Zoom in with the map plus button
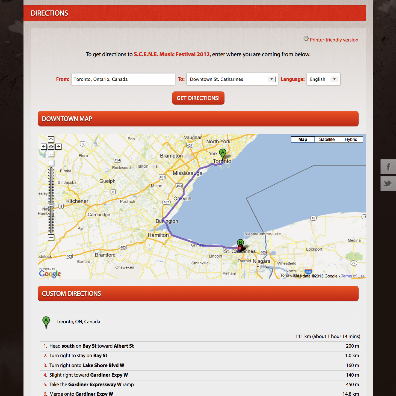The image size is (396, 396). click(51, 163)
